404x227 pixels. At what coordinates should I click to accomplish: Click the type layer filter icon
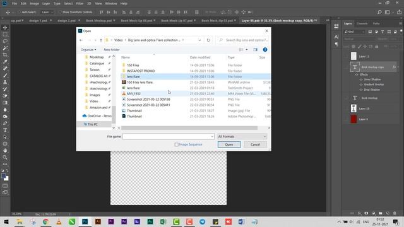point(383,32)
